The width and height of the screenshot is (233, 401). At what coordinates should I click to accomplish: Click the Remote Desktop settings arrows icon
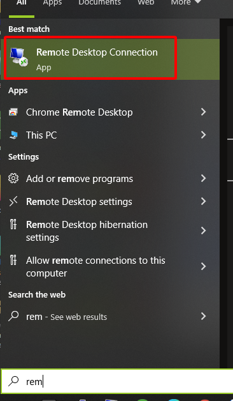click(x=13, y=201)
